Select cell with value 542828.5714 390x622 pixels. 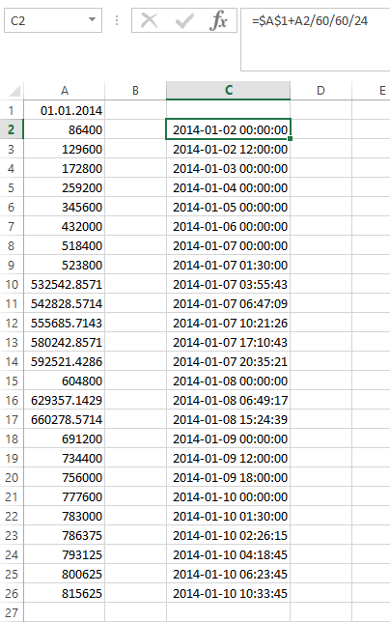click(65, 303)
